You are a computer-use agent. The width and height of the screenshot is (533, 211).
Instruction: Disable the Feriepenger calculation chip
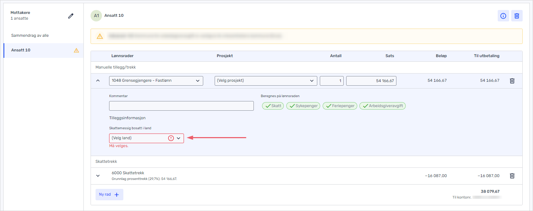point(340,106)
